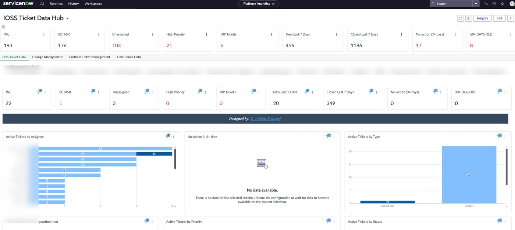Click filter icon on Active Tickets by Status
This screenshot has width=515, height=230.
[x=499, y=221]
